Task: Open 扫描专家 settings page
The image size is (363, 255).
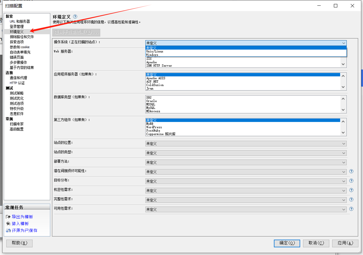Action: pyautogui.click(x=17, y=124)
